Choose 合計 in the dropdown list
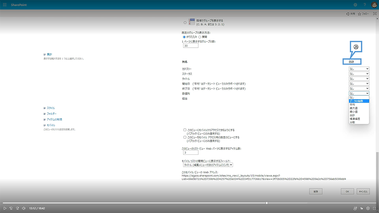This screenshot has width=379, height=213. tap(359, 115)
